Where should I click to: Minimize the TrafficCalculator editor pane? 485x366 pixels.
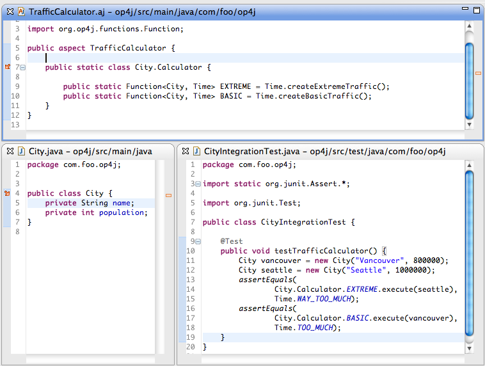(461, 10)
